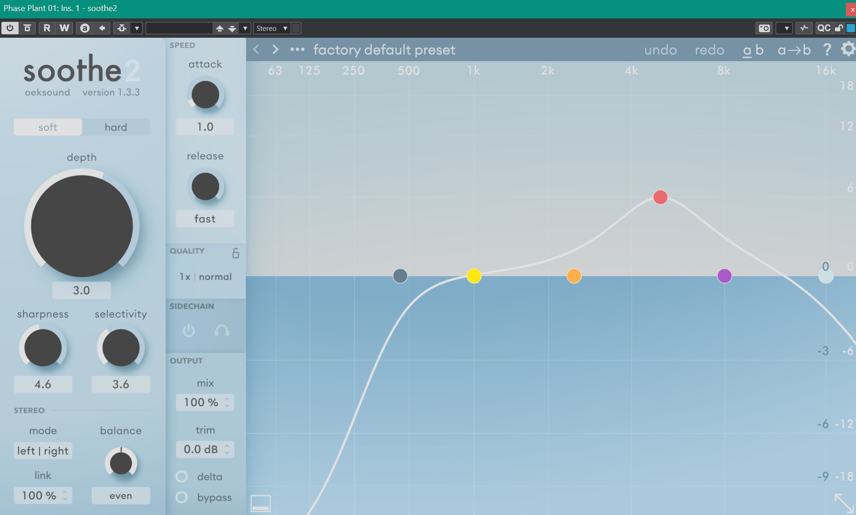Click the sharpness knob
The width and height of the screenshot is (856, 515).
click(43, 347)
